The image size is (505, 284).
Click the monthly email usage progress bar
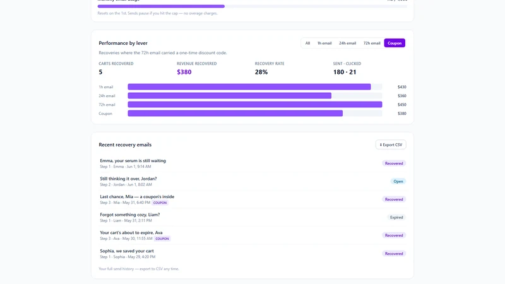click(252, 6)
